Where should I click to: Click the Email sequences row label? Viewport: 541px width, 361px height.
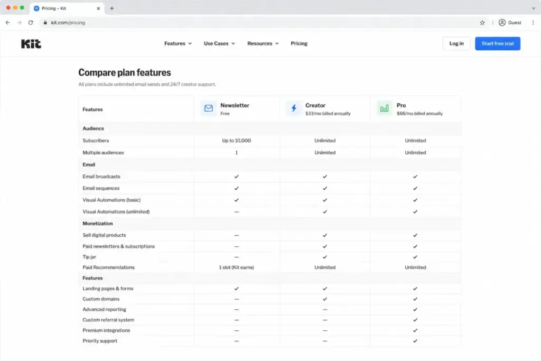pyautogui.click(x=101, y=188)
